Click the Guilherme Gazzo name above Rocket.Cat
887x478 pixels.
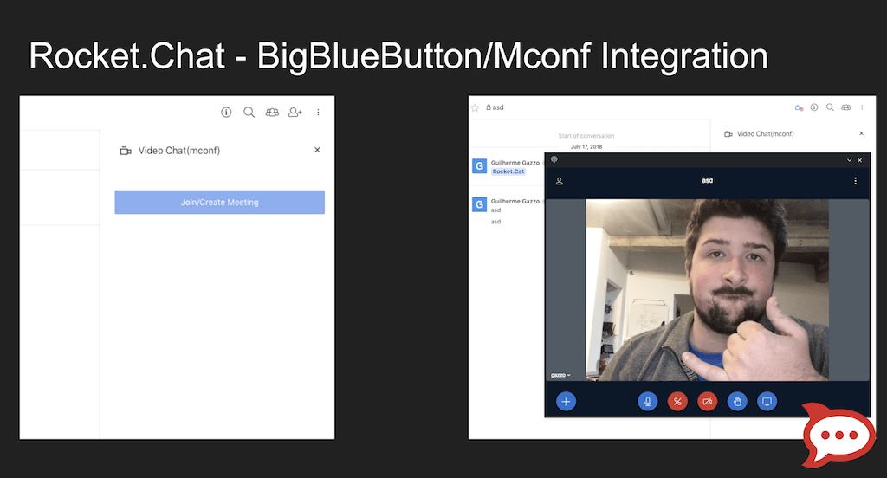515,163
